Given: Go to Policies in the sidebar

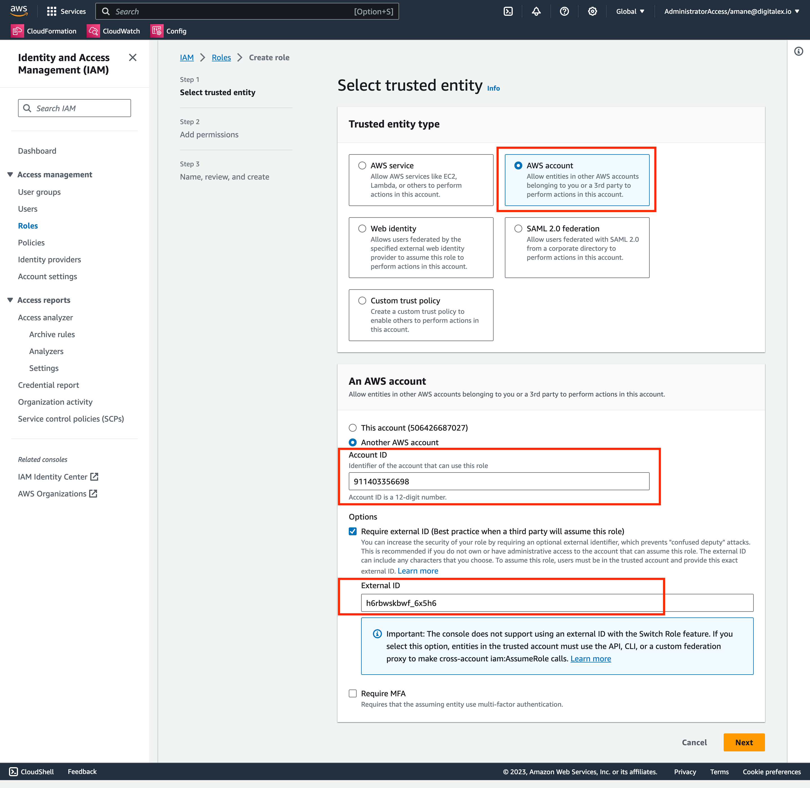Looking at the screenshot, I should [31, 243].
